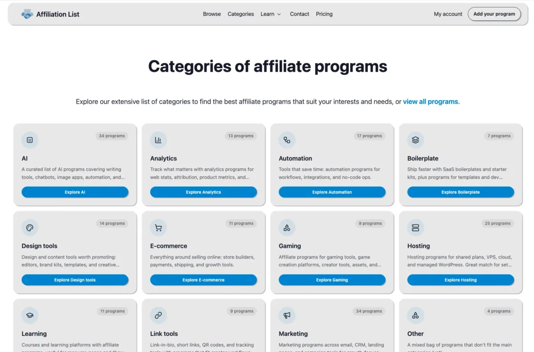This screenshot has height=352, width=534.
Task: Click the 34 programs badge on AI
Action: pyautogui.click(x=112, y=136)
